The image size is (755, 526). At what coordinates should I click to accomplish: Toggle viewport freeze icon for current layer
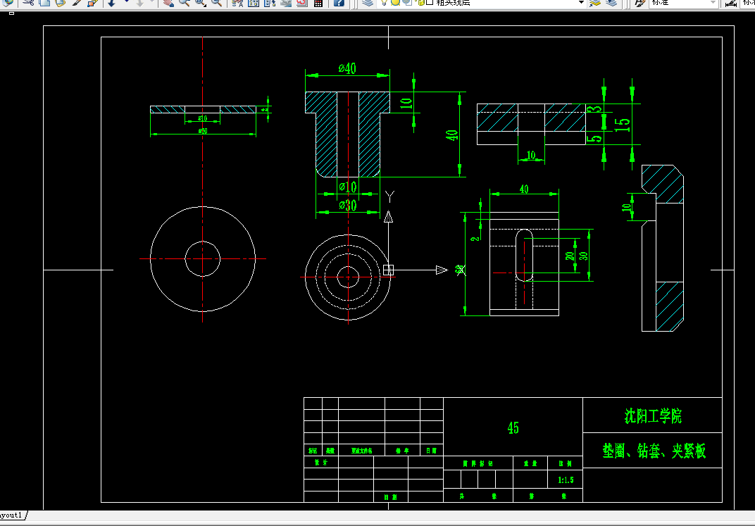pos(407,2)
